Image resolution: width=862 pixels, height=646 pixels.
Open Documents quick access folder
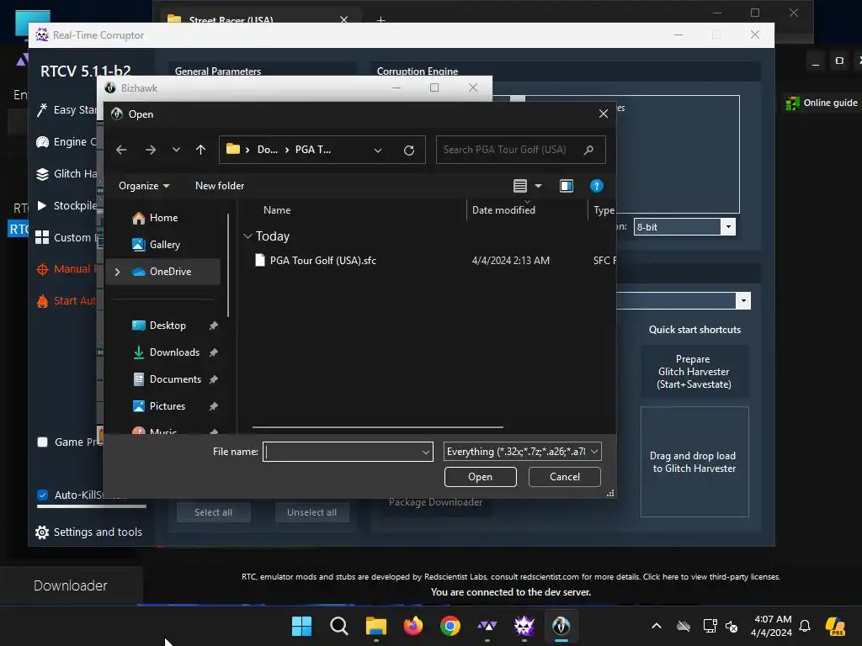(175, 379)
